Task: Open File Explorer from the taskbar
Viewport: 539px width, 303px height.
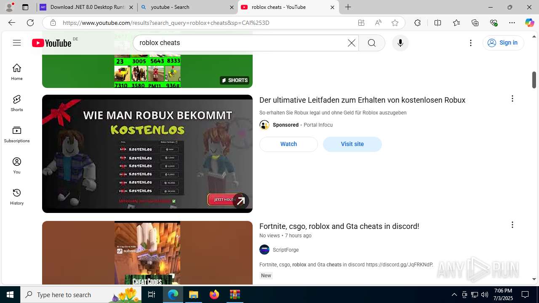Action: point(194,295)
